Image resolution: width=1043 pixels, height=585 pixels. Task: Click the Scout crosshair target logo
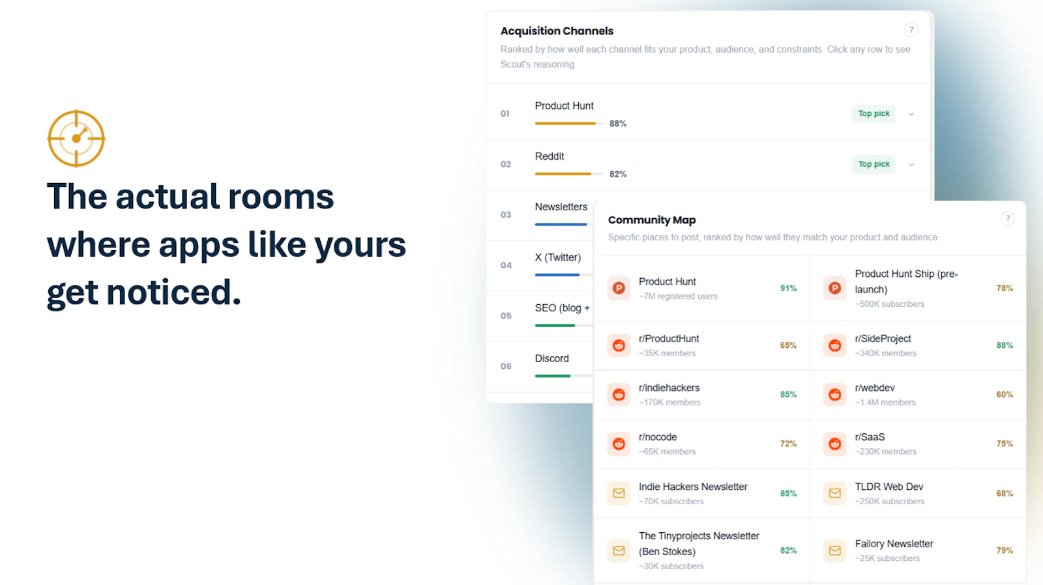(76, 138)
